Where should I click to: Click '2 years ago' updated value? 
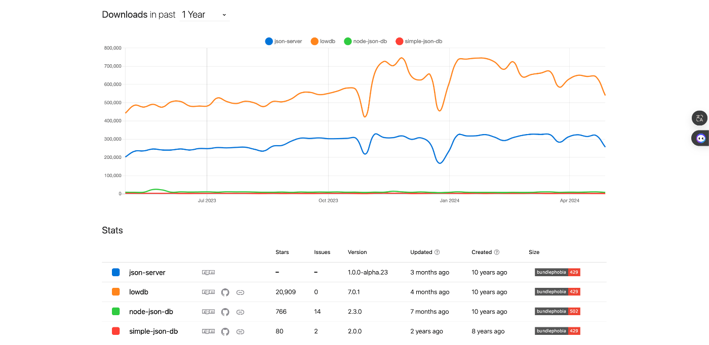[426, 331]
